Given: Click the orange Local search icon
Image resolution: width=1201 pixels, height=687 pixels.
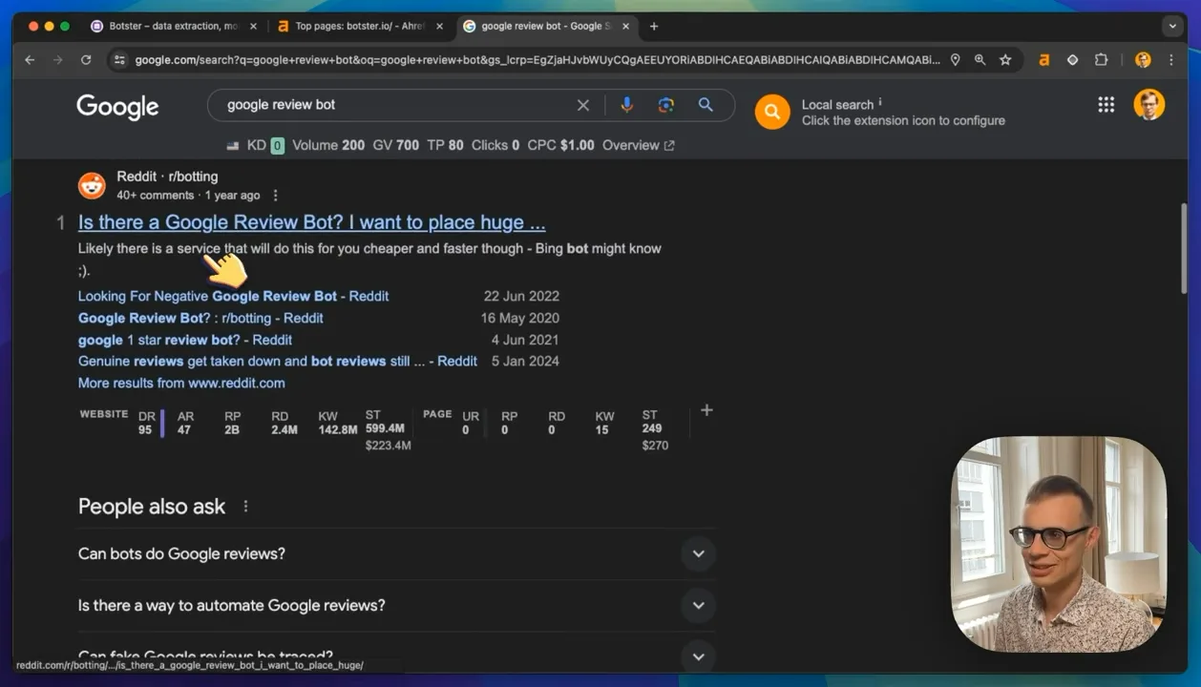Looking at the screenshot, I should 772,112.
